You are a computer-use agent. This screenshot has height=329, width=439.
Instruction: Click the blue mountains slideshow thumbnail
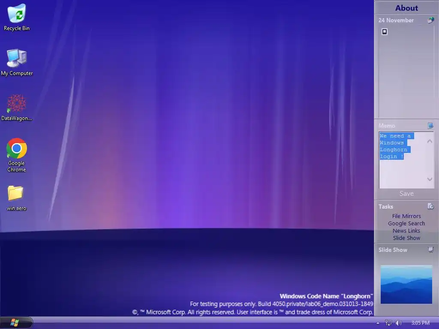point(406,284)
